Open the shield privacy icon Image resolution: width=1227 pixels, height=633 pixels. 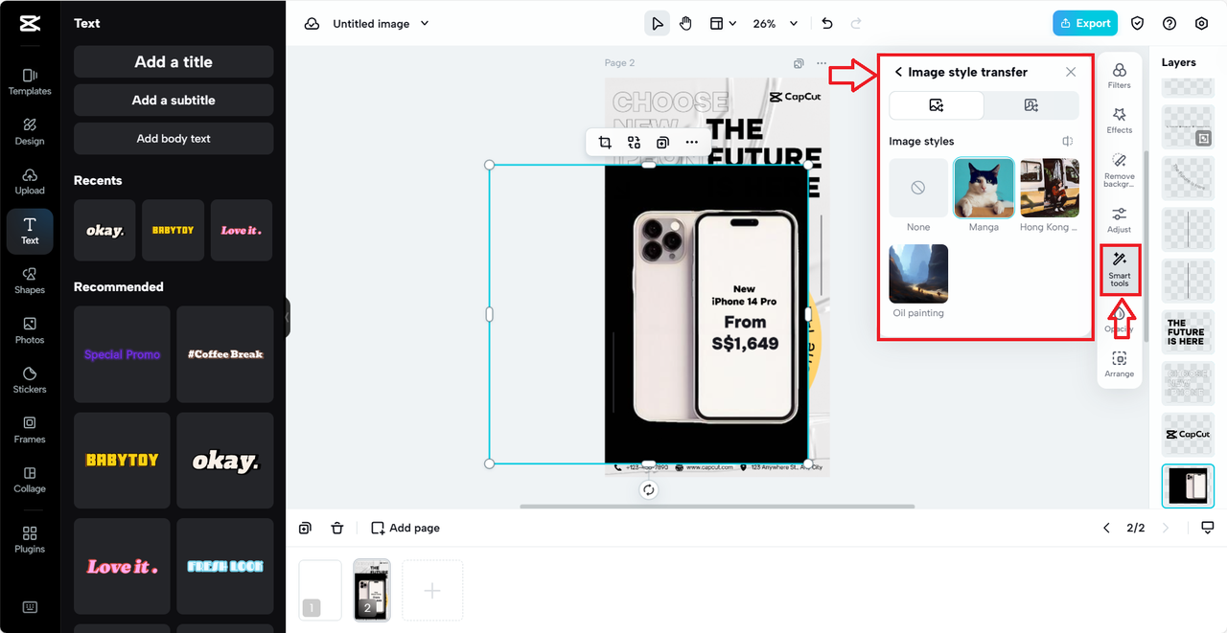tap(1138, 24)
